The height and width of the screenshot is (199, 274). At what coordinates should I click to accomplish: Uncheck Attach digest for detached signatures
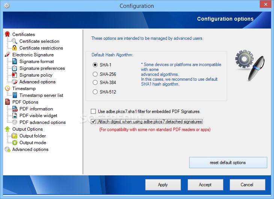click(93, 122)
